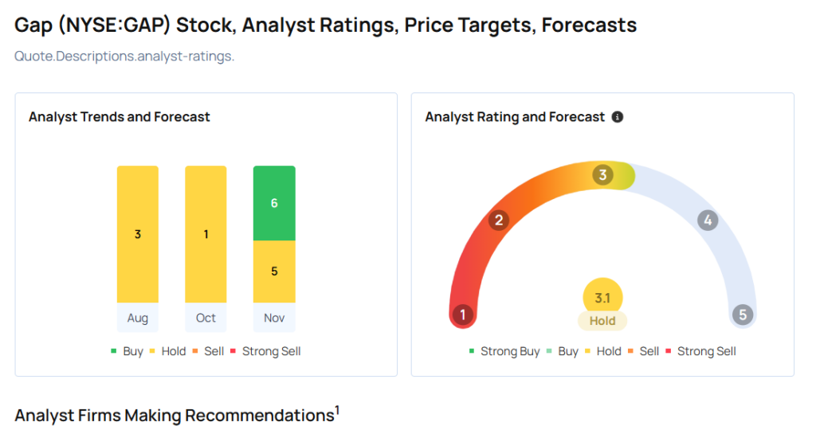
Task: Select the Nov bar label
Action: (274, 318)
